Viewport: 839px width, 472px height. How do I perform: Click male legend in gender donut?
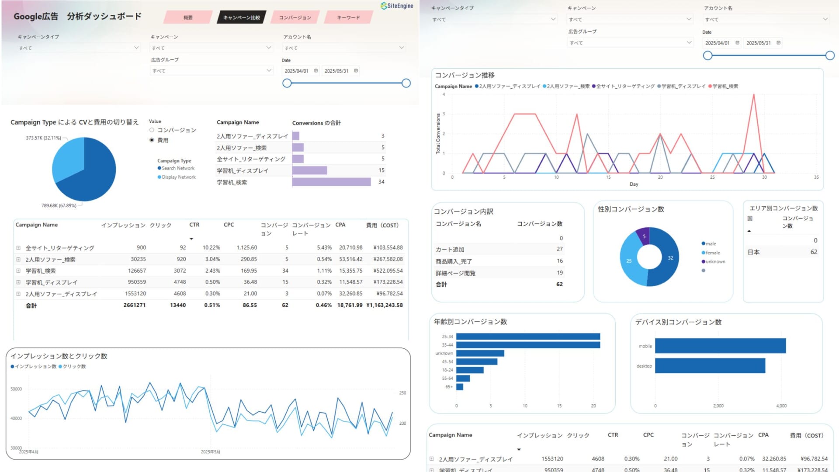click(x=709, y=244)
